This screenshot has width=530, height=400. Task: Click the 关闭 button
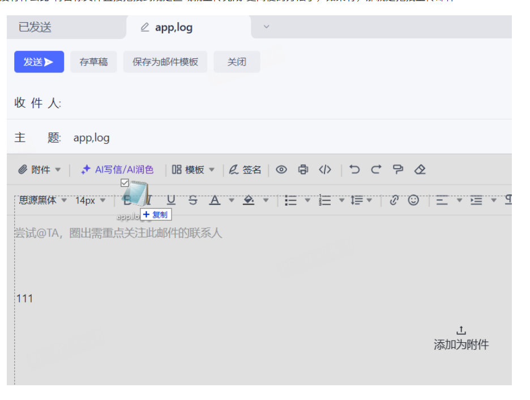(237, 62)
